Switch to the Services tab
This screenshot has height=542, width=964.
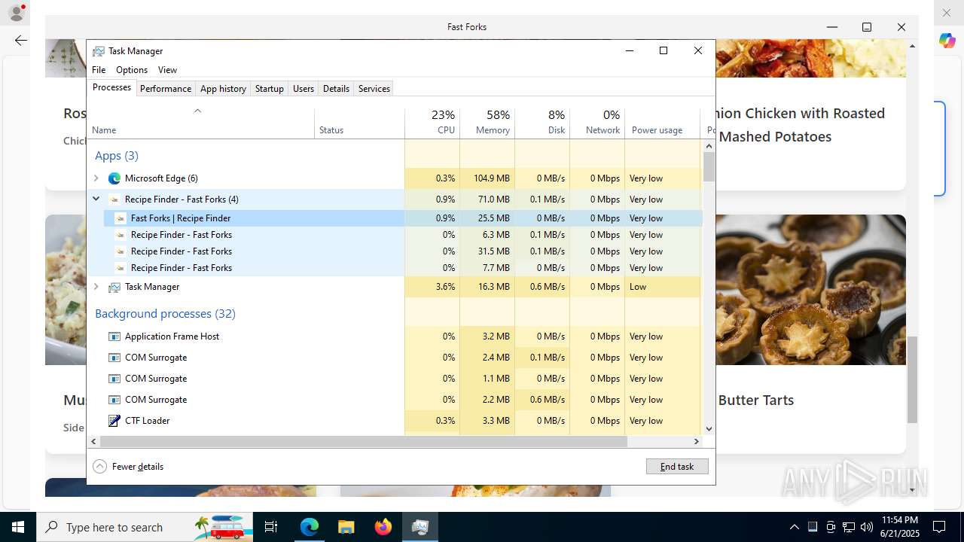[374, 89]
